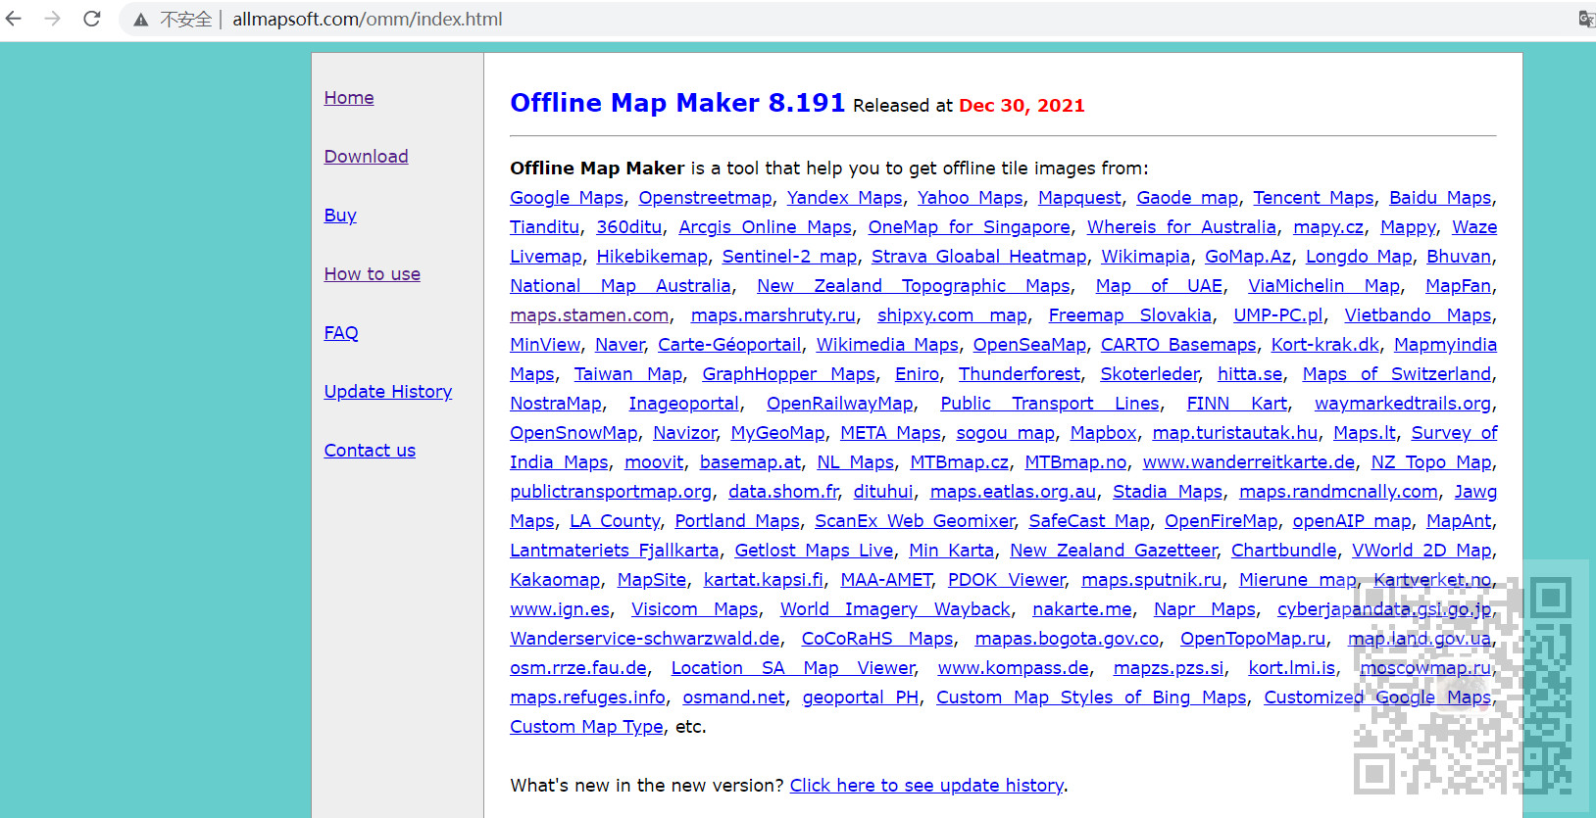Viewport: 1596px width, 818px height.
Task: Open the GraphHopper Maps link
Action: point(789,374)
